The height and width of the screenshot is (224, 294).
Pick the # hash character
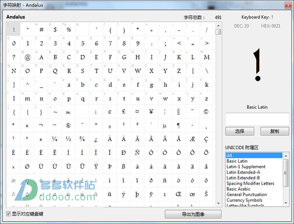(x=41, y=29)
